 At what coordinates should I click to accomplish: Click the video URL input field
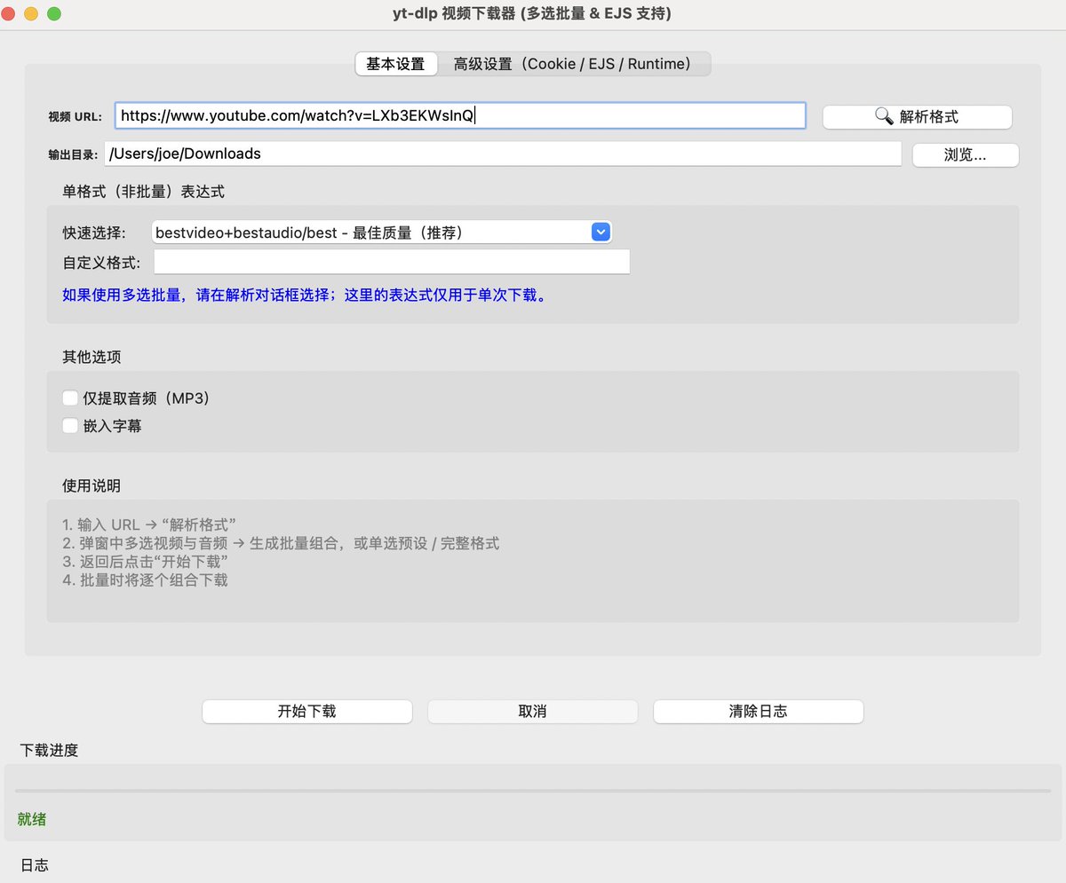click(x=457, y=114)
